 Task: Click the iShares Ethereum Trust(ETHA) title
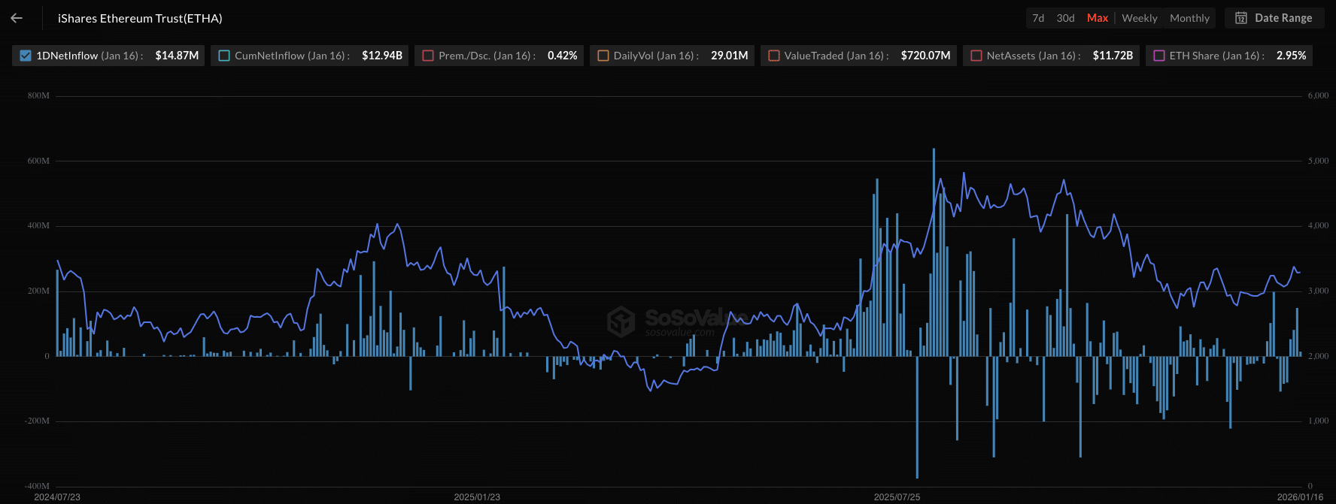point(140,18)
